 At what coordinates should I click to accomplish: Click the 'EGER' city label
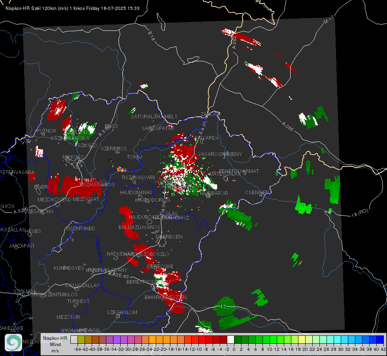point(41,187)
